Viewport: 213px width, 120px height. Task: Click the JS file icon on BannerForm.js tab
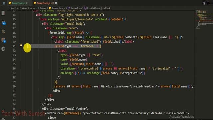[35, 3]
